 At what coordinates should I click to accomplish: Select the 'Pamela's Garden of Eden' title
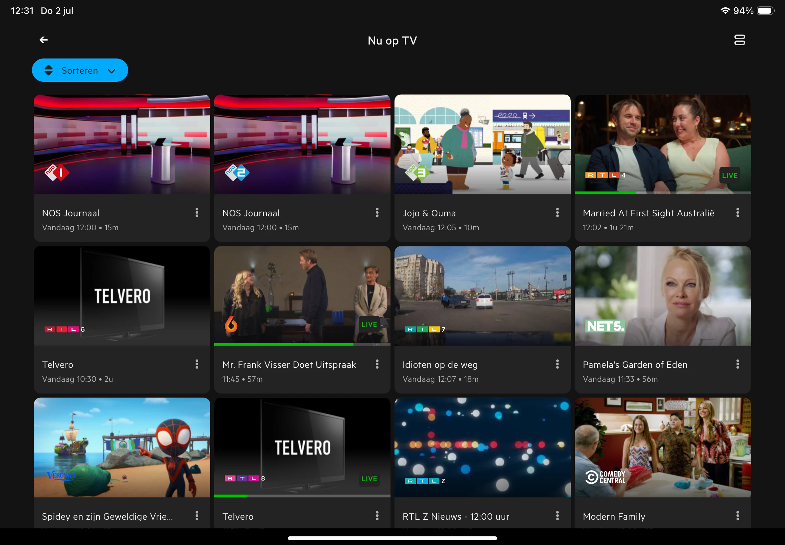tap(635, 365)
